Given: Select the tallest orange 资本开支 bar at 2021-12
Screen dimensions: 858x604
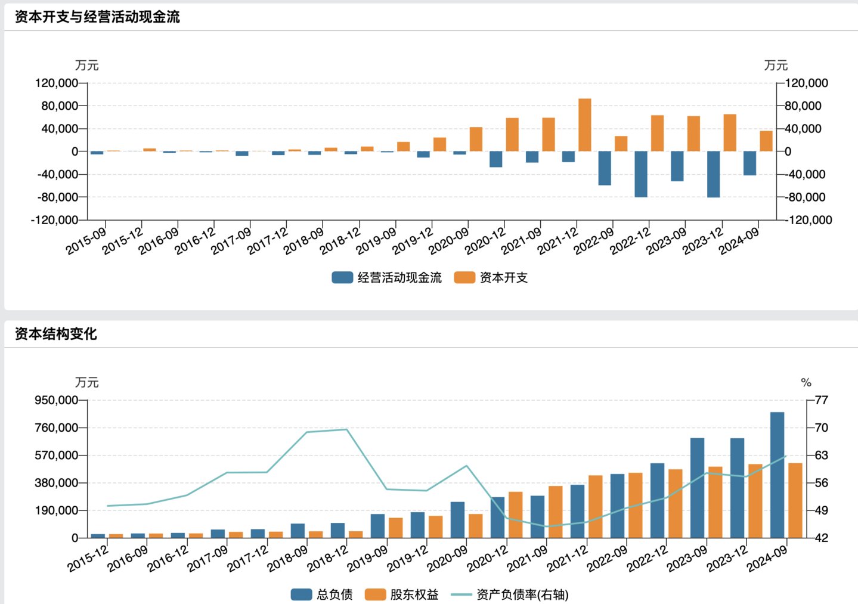Looking at the screenshot, I should click(585, 125).
